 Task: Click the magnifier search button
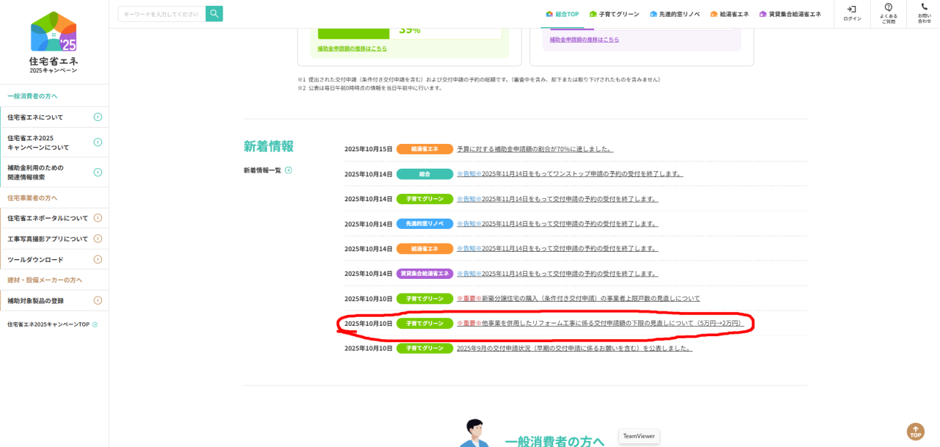214,13
